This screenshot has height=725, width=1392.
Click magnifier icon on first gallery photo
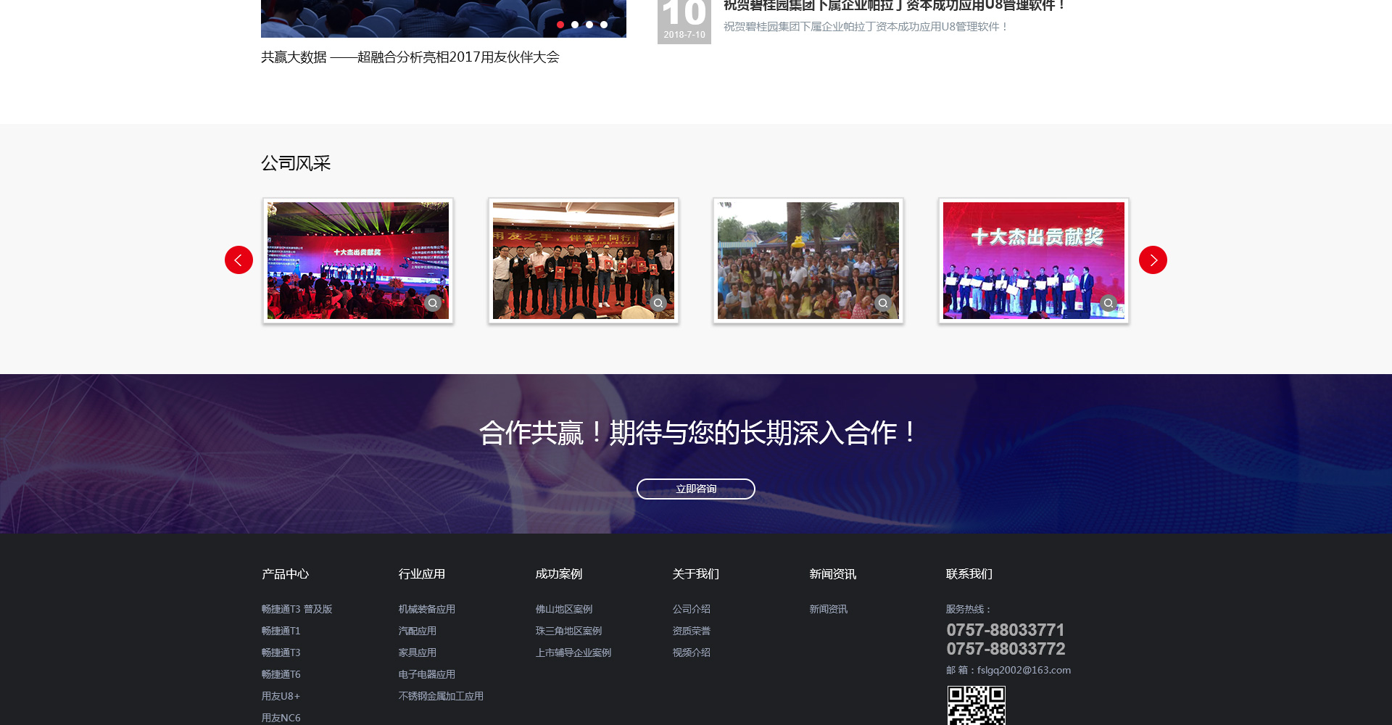433,303
